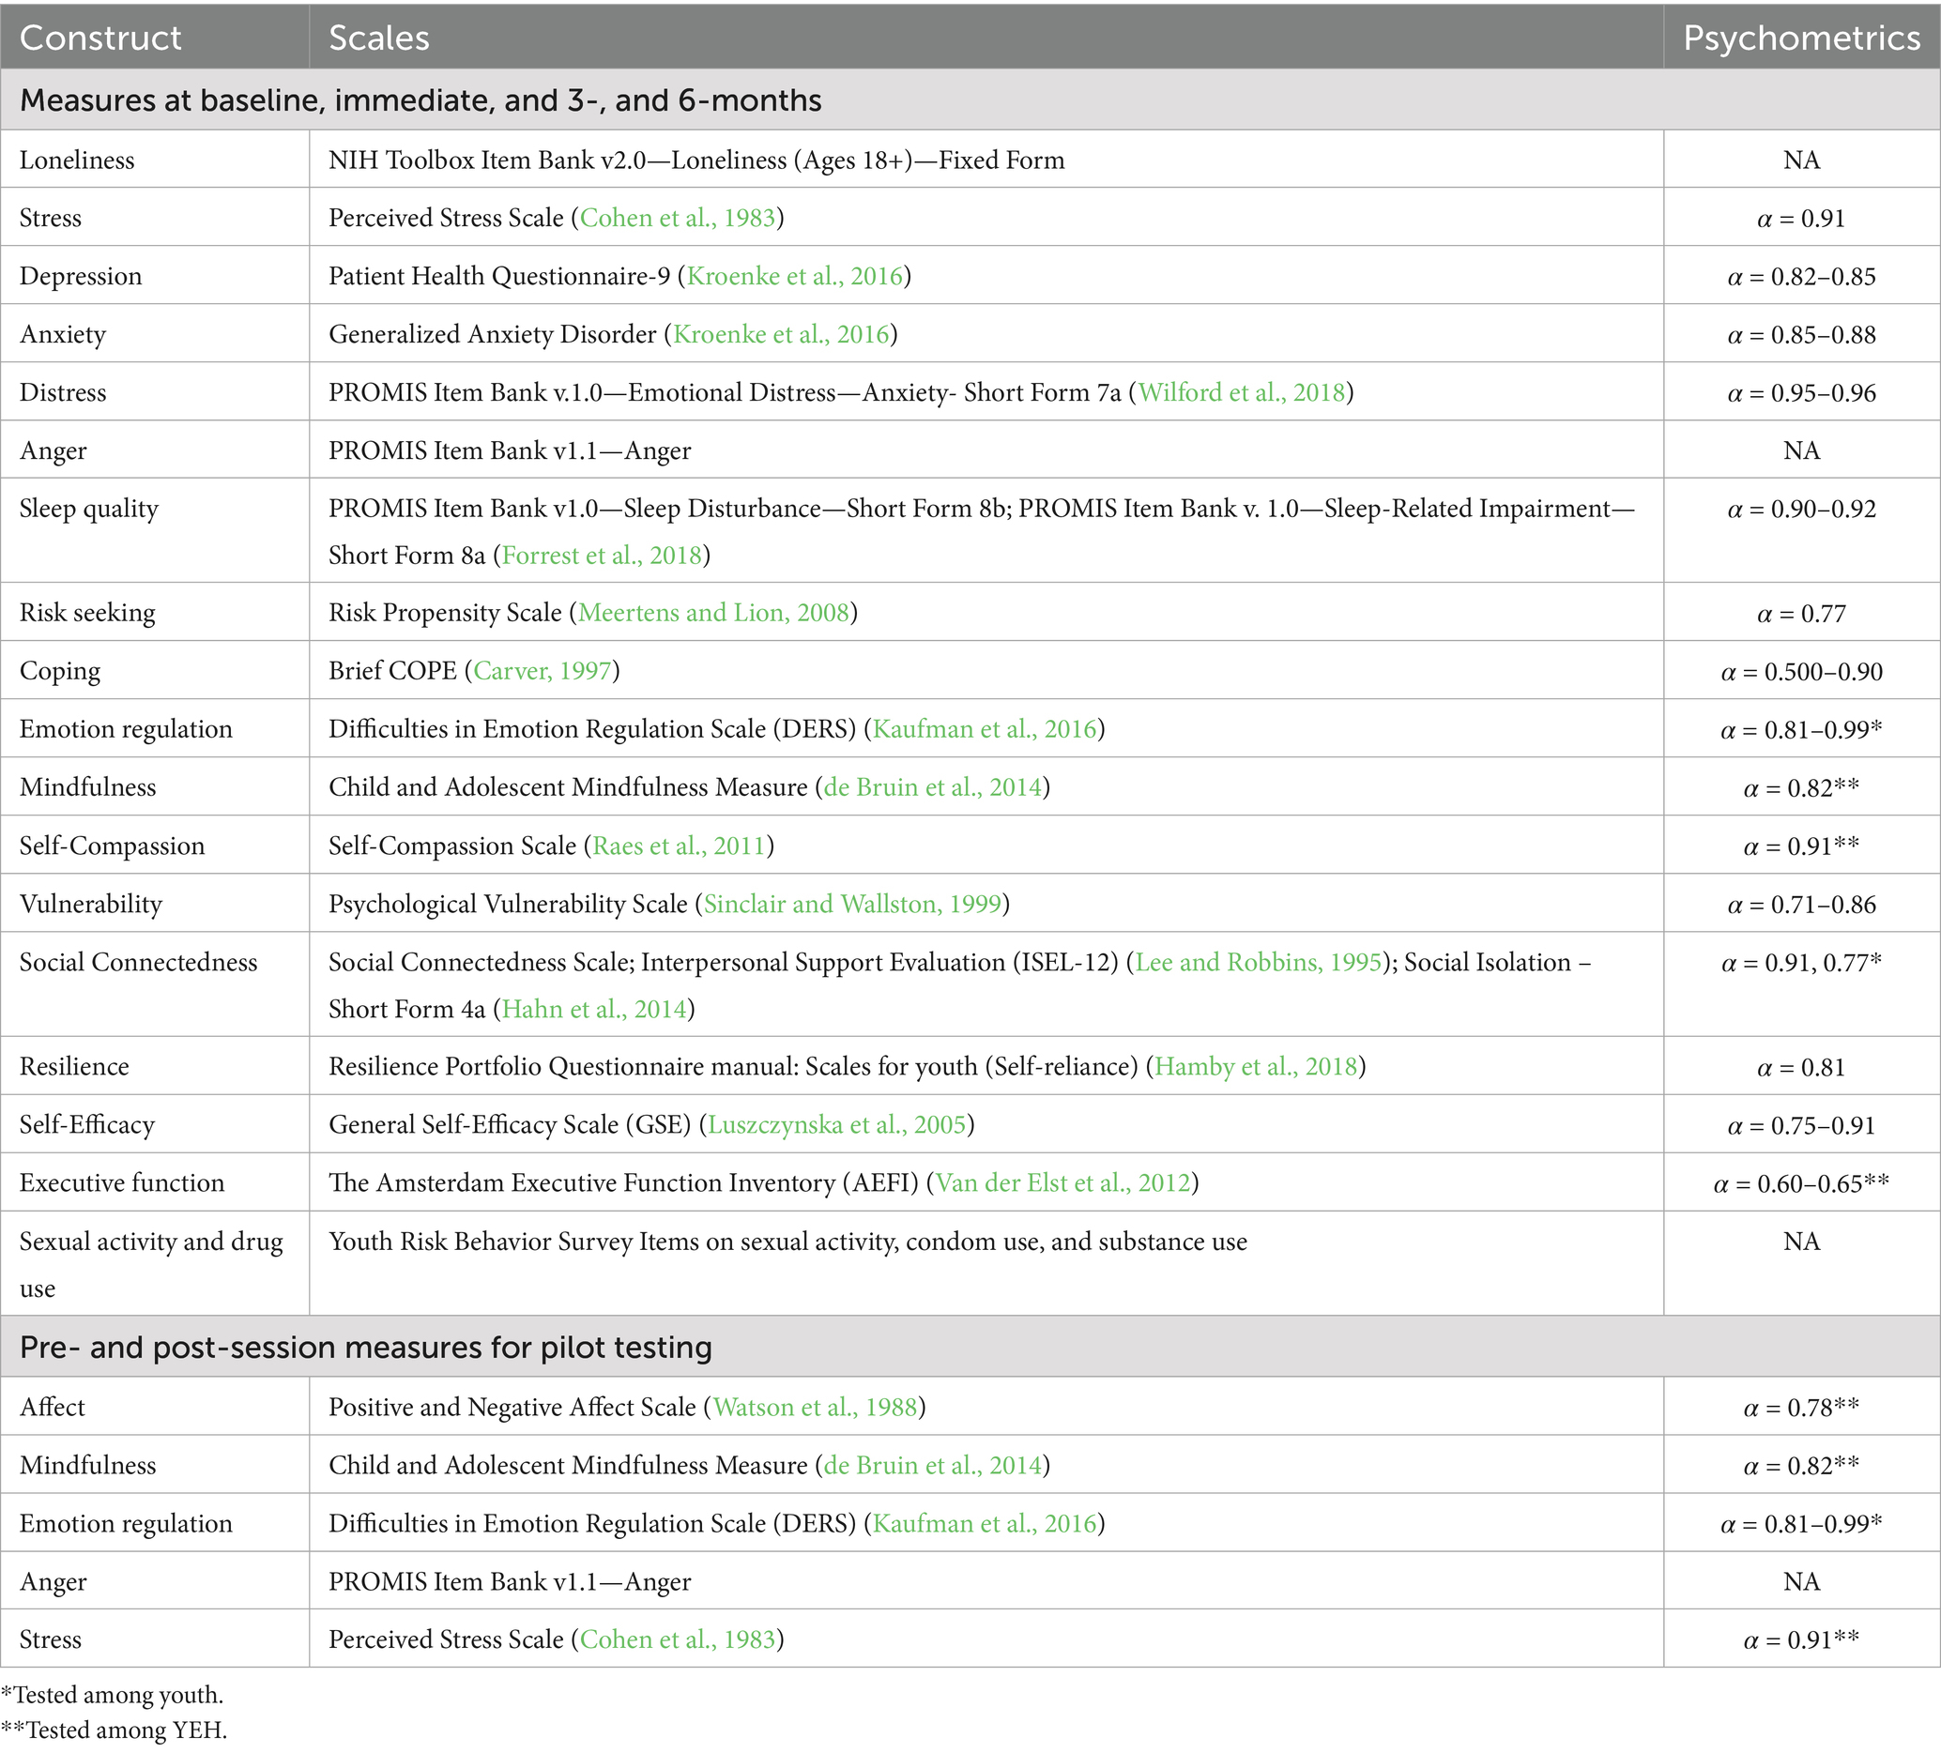
Task: Open the Hamby et al., 2018 reference
Action: click(1256, 1067)
